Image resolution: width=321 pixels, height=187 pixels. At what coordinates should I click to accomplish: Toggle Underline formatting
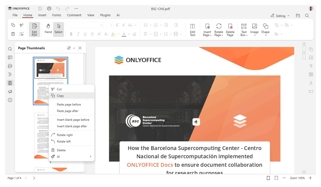(85, 34)
